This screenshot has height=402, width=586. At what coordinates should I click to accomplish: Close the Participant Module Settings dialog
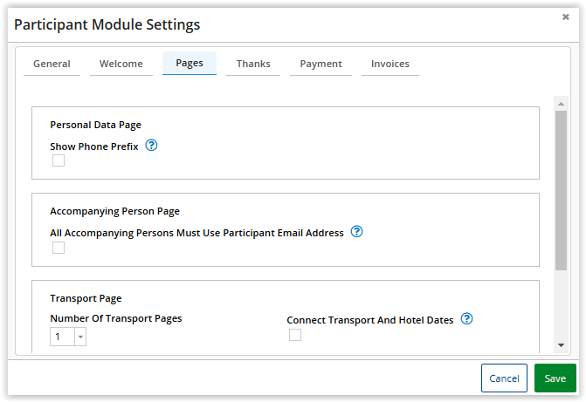(x=565, y=17)
